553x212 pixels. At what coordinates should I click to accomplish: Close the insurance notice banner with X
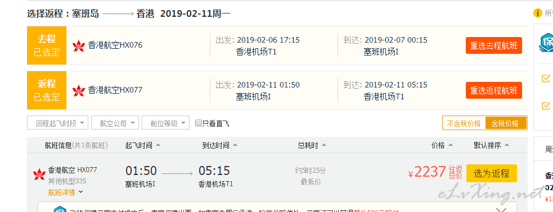[501, 210]
